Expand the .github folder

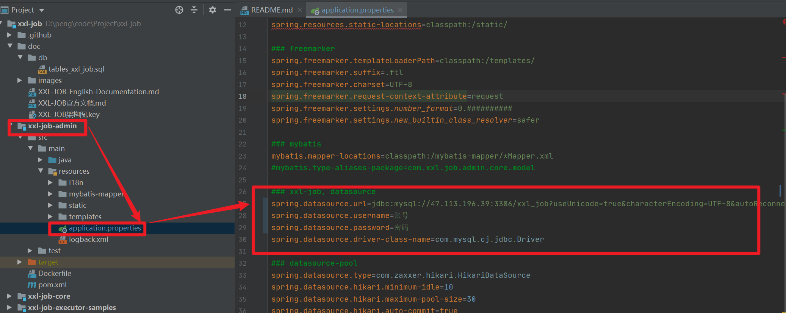point(9,35)
